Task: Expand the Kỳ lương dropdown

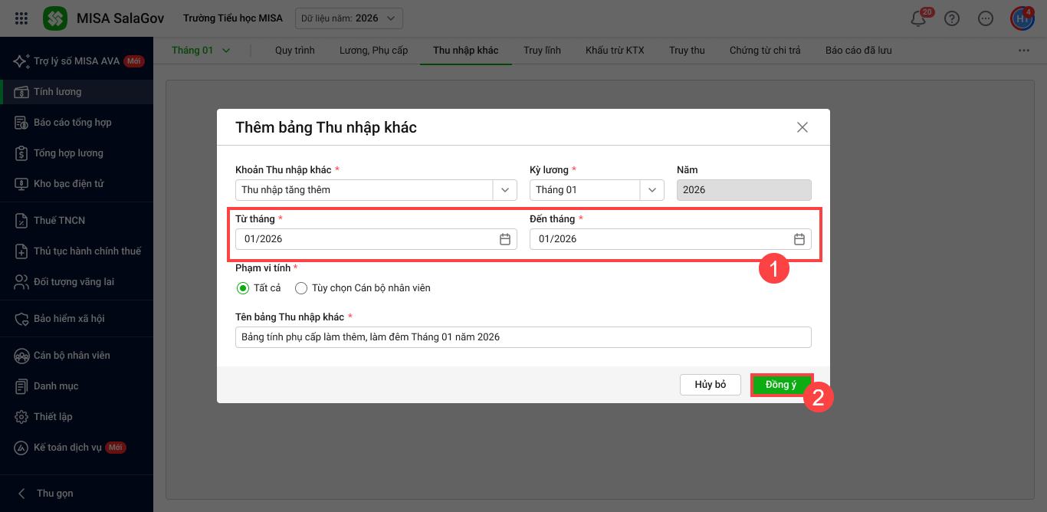Action: point(652,190)
